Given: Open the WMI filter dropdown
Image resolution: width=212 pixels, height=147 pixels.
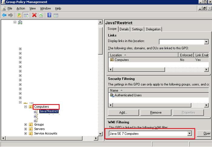Looking at the screenshot, I should [190, 133].
